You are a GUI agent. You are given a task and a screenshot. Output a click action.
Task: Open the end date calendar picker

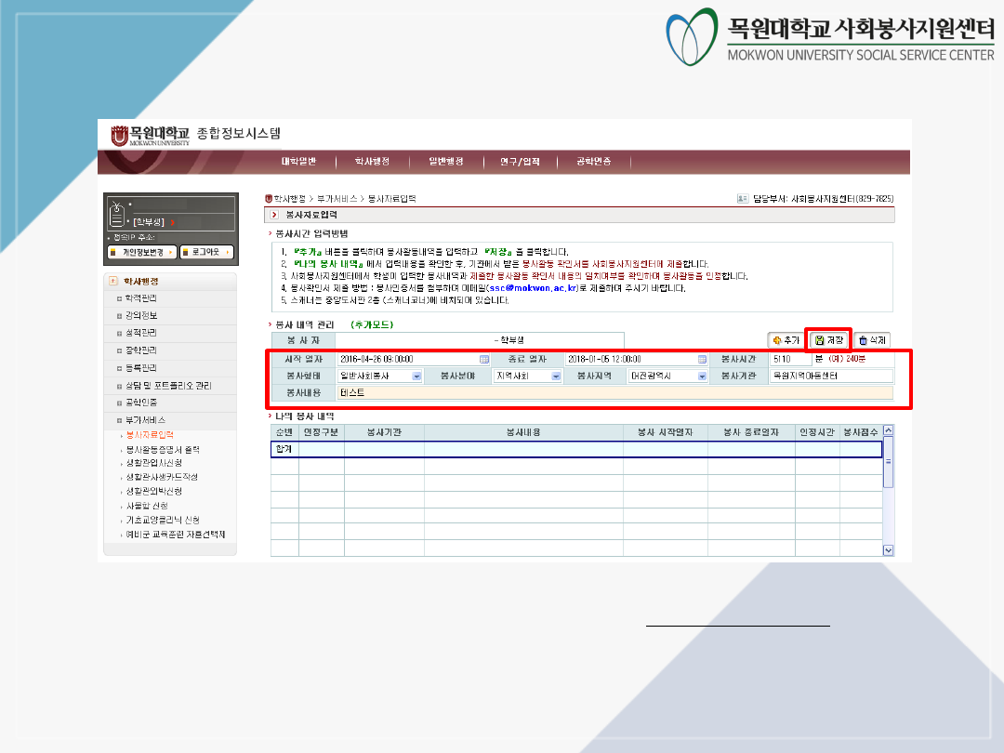tap(703, 359)
